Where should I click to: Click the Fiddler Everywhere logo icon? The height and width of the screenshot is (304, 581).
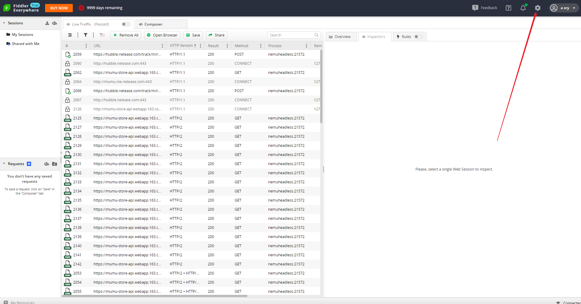6,8
